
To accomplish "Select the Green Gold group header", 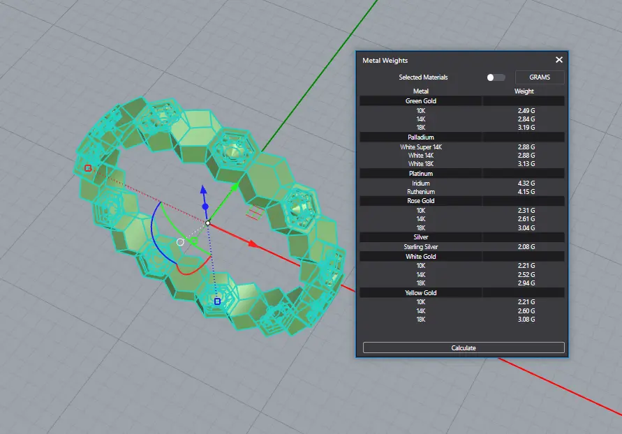I will [462, 101].
